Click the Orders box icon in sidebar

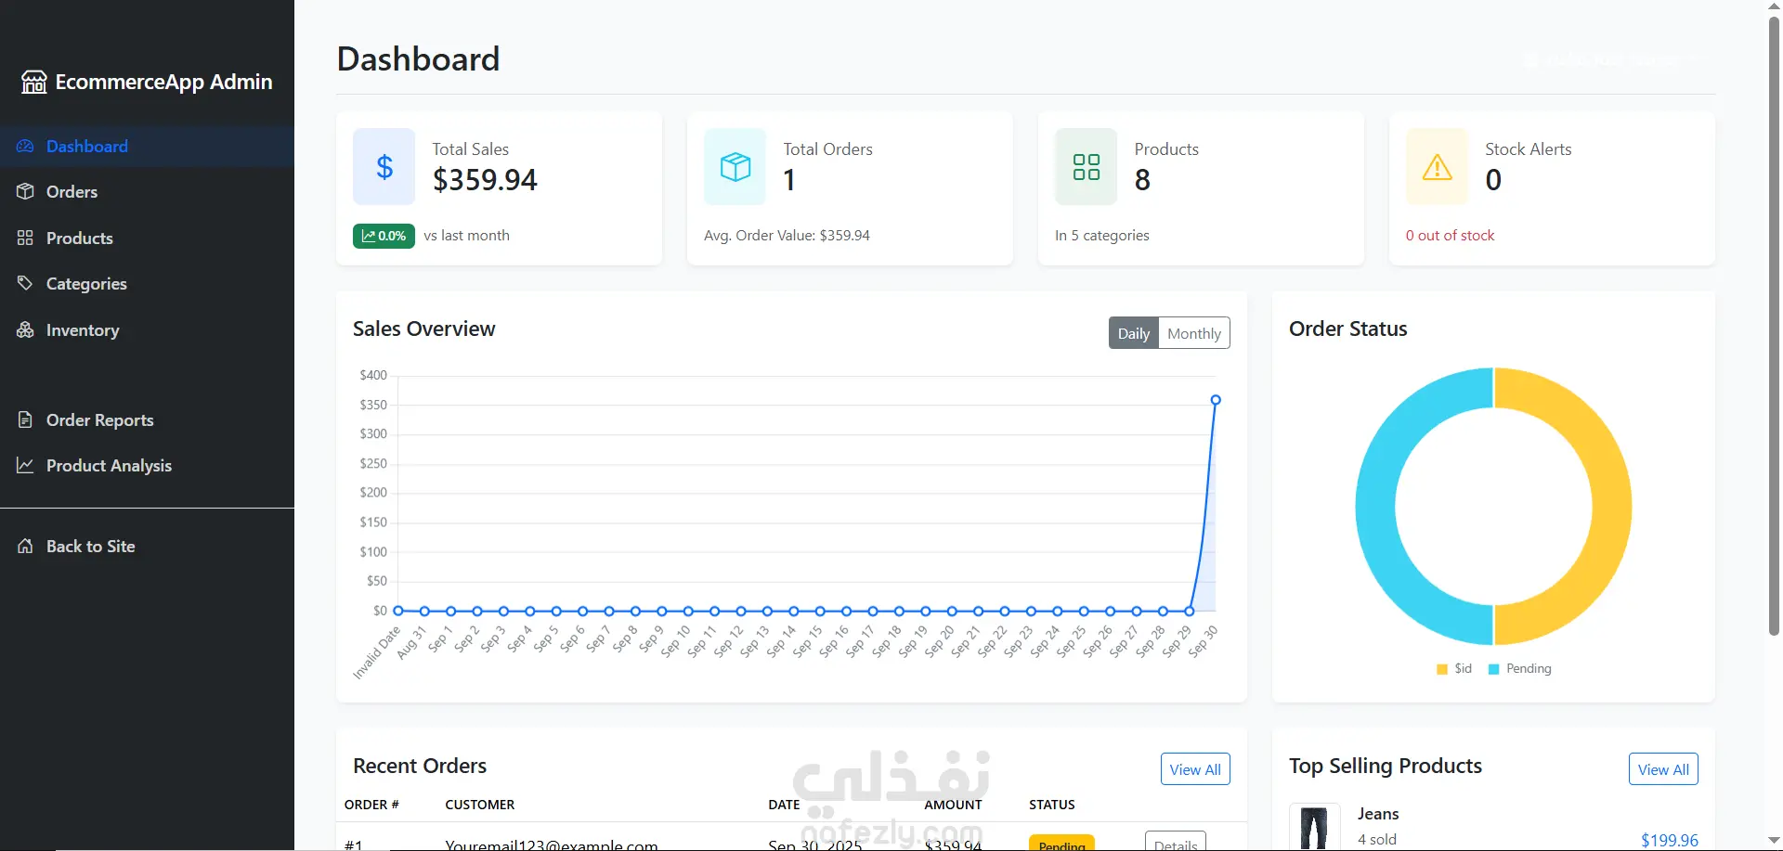click(x=25, y=192)
